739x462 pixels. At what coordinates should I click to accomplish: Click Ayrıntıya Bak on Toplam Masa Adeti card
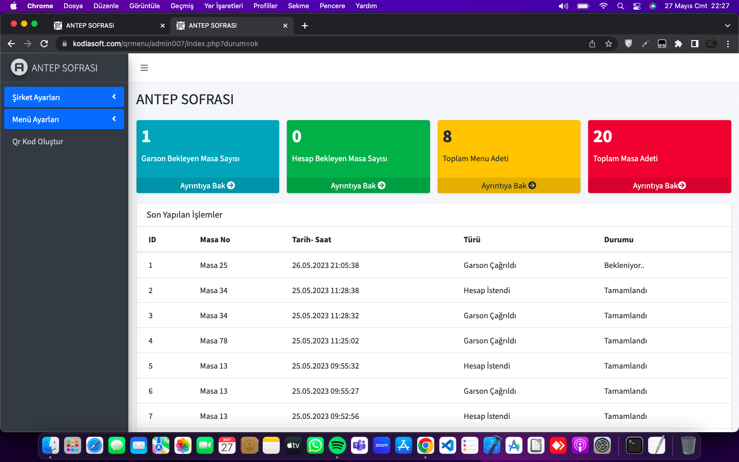click(659, 186)
